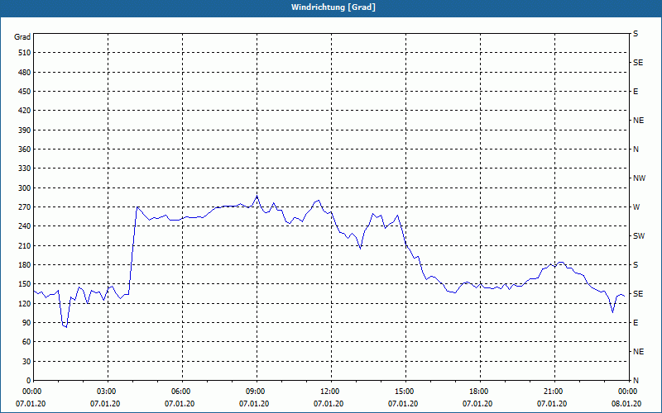Select the SE compass label at 480 gridline
662x413 pixels.
638,63
